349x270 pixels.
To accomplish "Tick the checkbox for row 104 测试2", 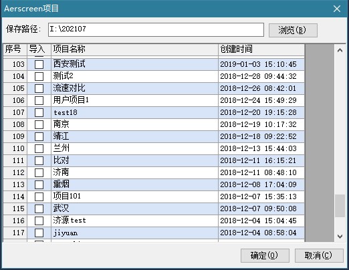I will [39, 77].
